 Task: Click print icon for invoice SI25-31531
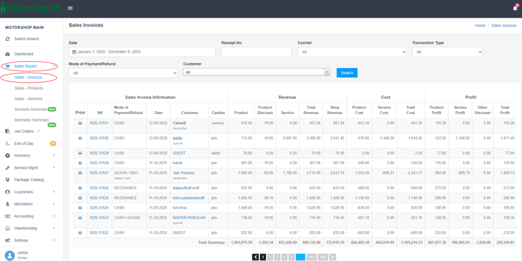pos(80,123)
